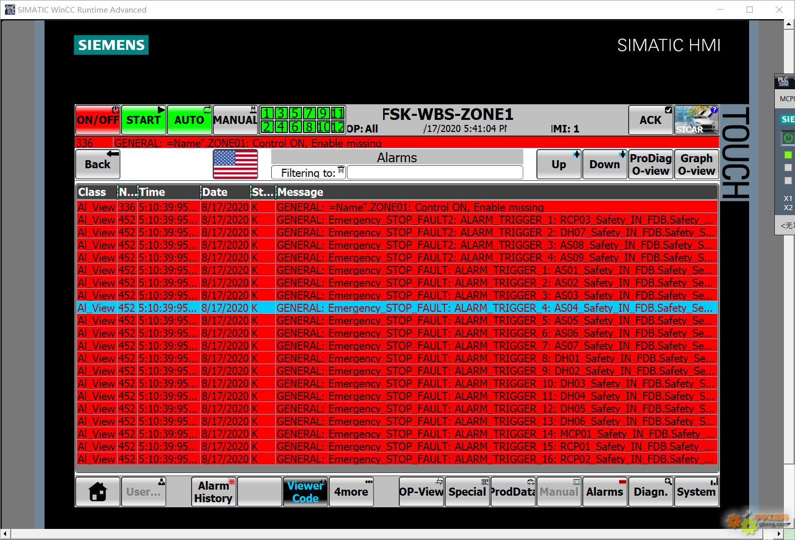Image resolution: width=795 pixels, height=540 pixels.
Task: Select ALARM_TRIGGER_10 DH03 Safety alarm row
Action: [x=397, y=383]
